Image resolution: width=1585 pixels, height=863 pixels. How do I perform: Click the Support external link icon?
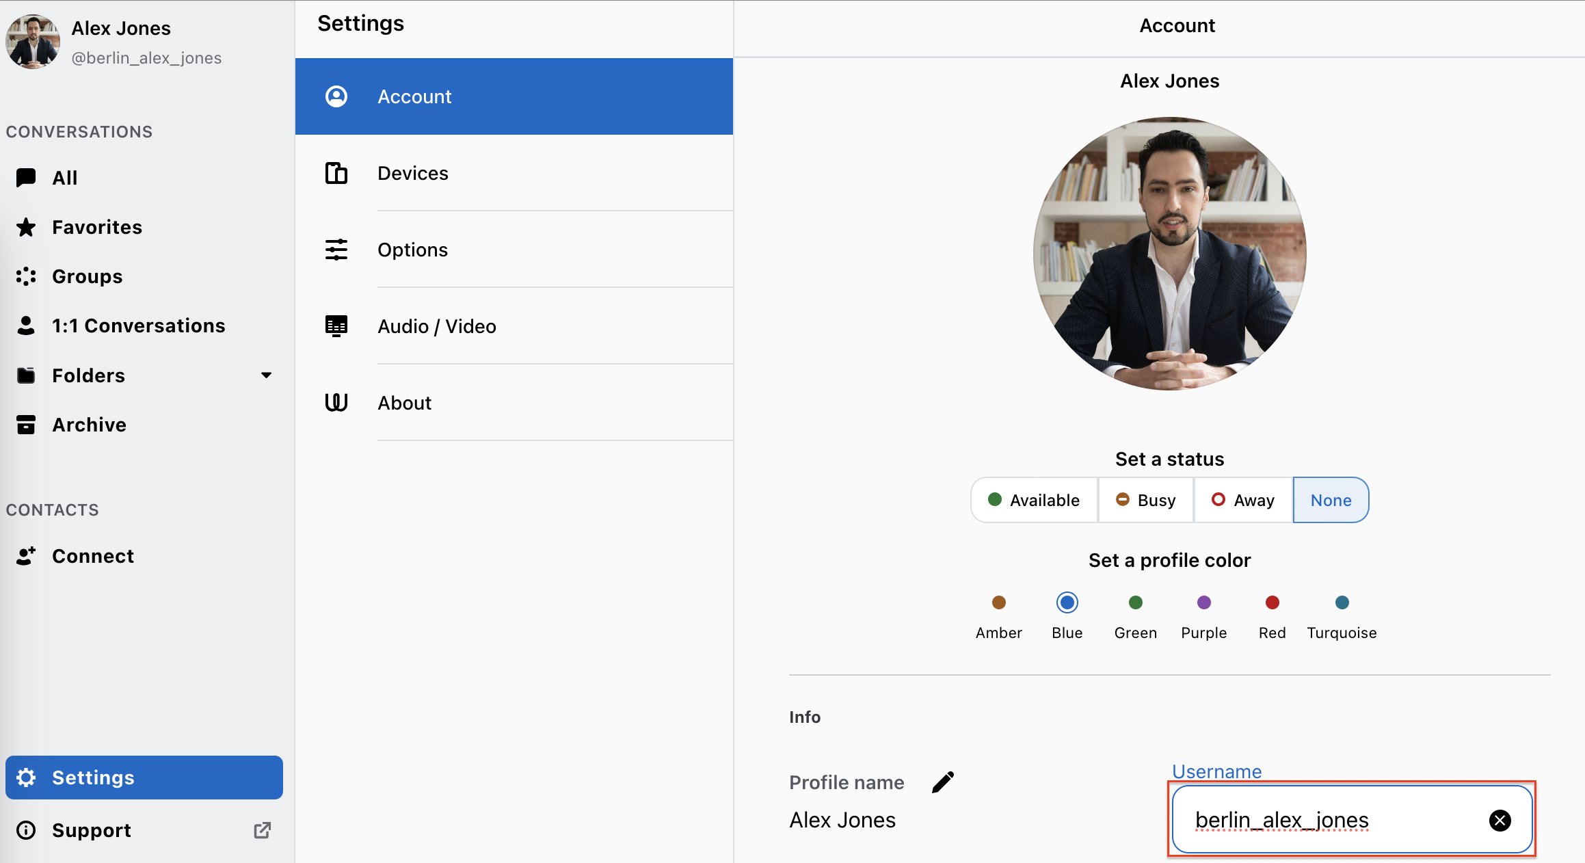point(263,830)
